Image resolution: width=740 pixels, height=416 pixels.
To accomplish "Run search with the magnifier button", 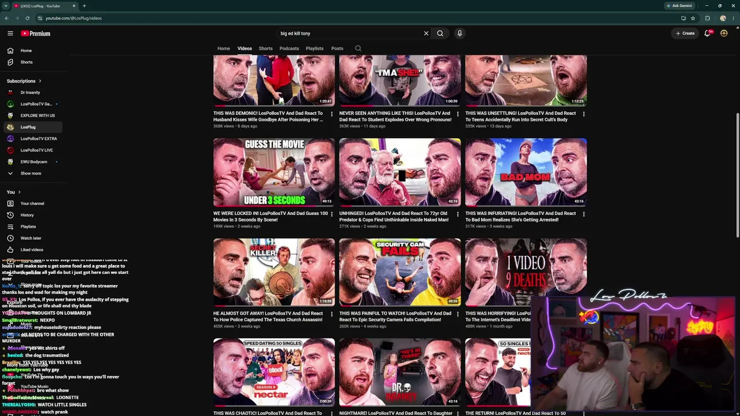I will (440, 34).
